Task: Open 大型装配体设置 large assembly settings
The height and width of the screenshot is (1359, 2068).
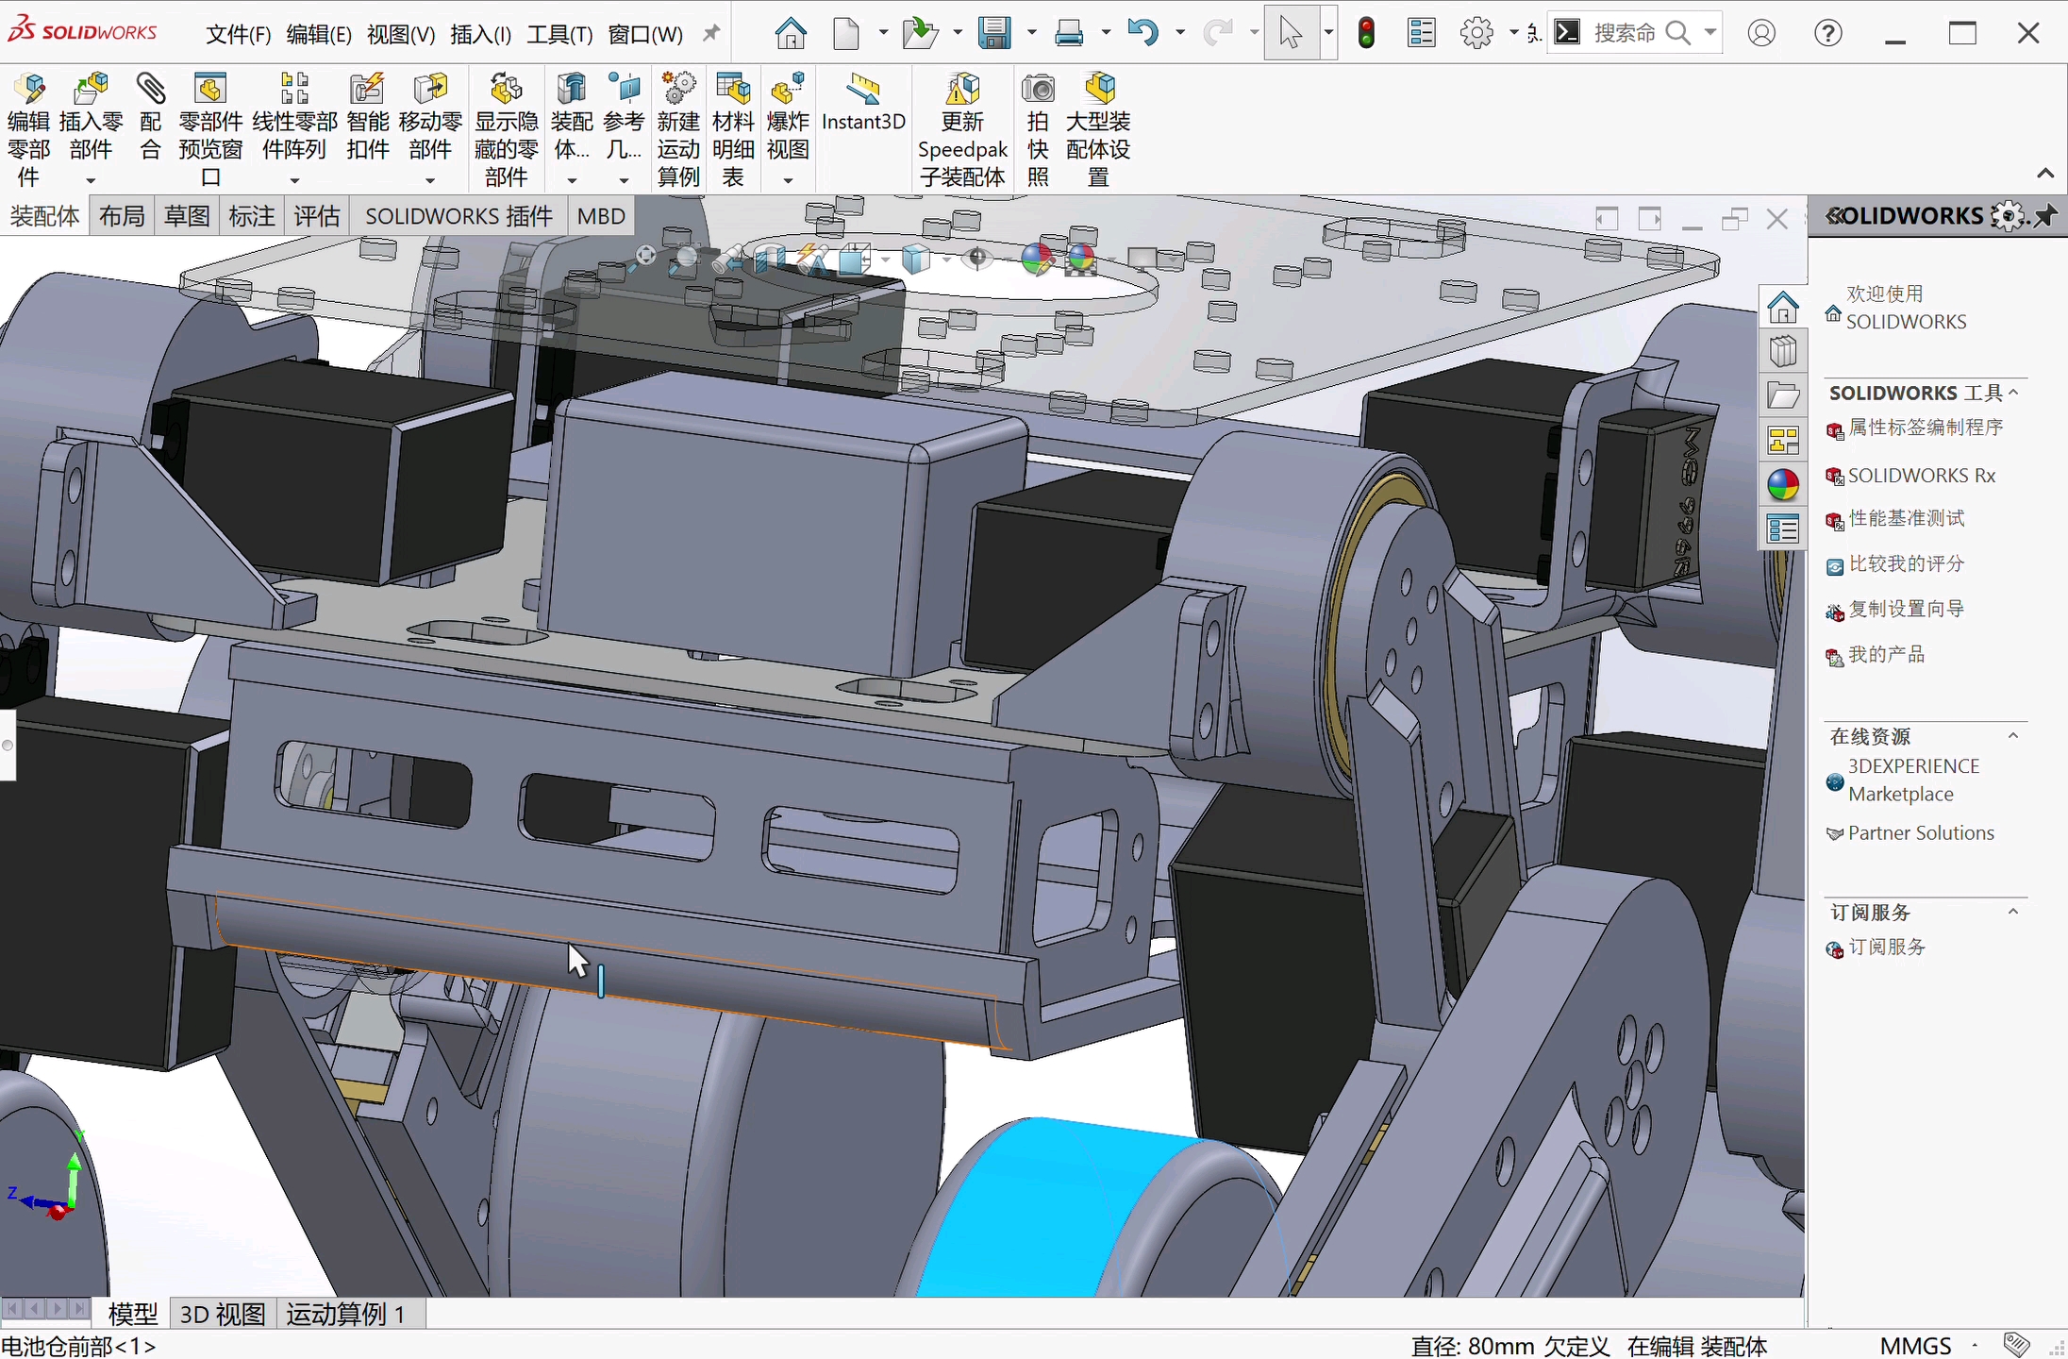Action: (x=1098, y=129)
